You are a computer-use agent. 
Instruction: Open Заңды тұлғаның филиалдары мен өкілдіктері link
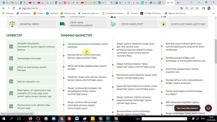(x=84, y=91)
